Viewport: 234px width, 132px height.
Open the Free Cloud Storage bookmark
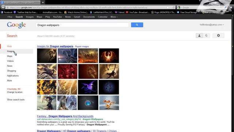(189, 12)
